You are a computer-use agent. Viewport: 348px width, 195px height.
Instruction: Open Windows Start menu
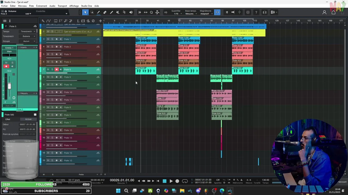[x=118, y=191]
